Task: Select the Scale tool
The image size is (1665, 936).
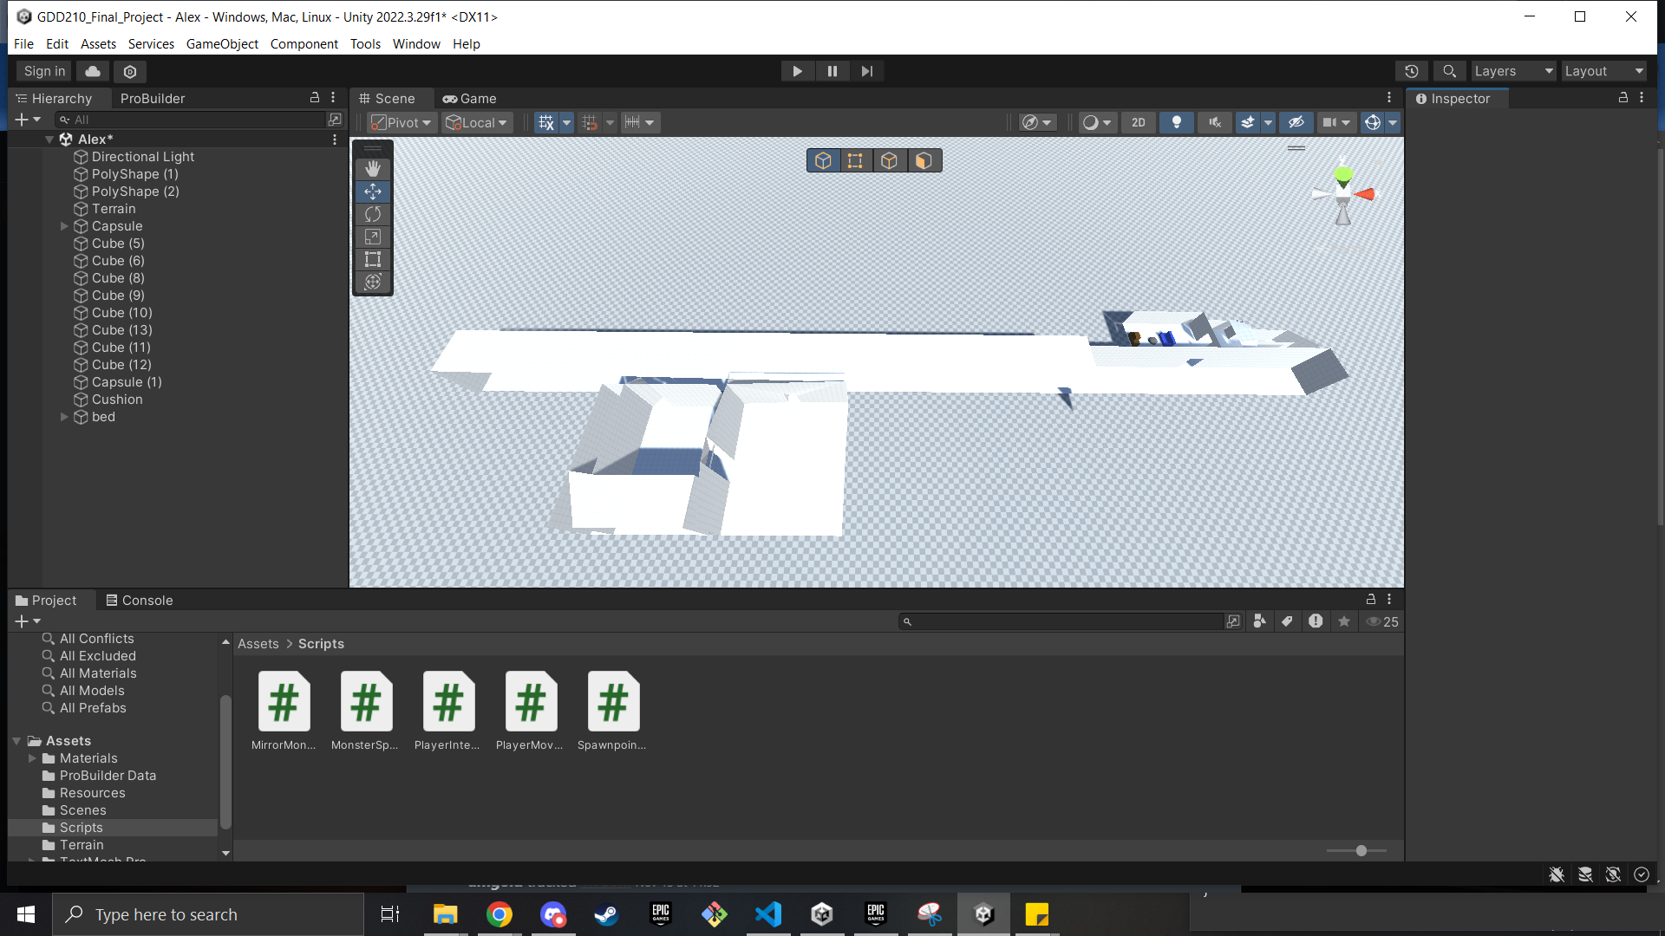Action: (373, 237)
